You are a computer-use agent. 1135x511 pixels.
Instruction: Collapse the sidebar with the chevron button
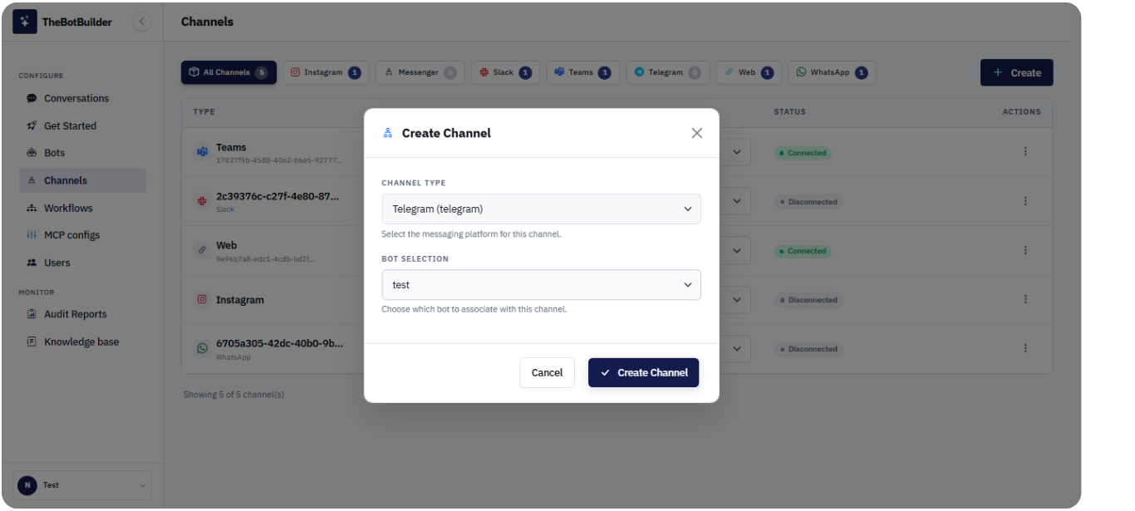coord(142,22)
